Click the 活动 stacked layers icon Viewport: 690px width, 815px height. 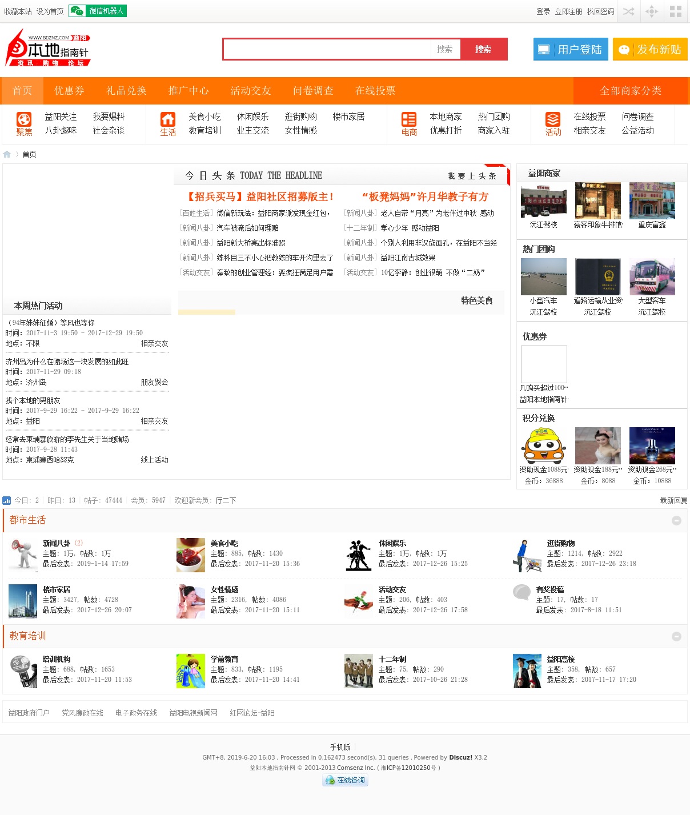[553, 119]
